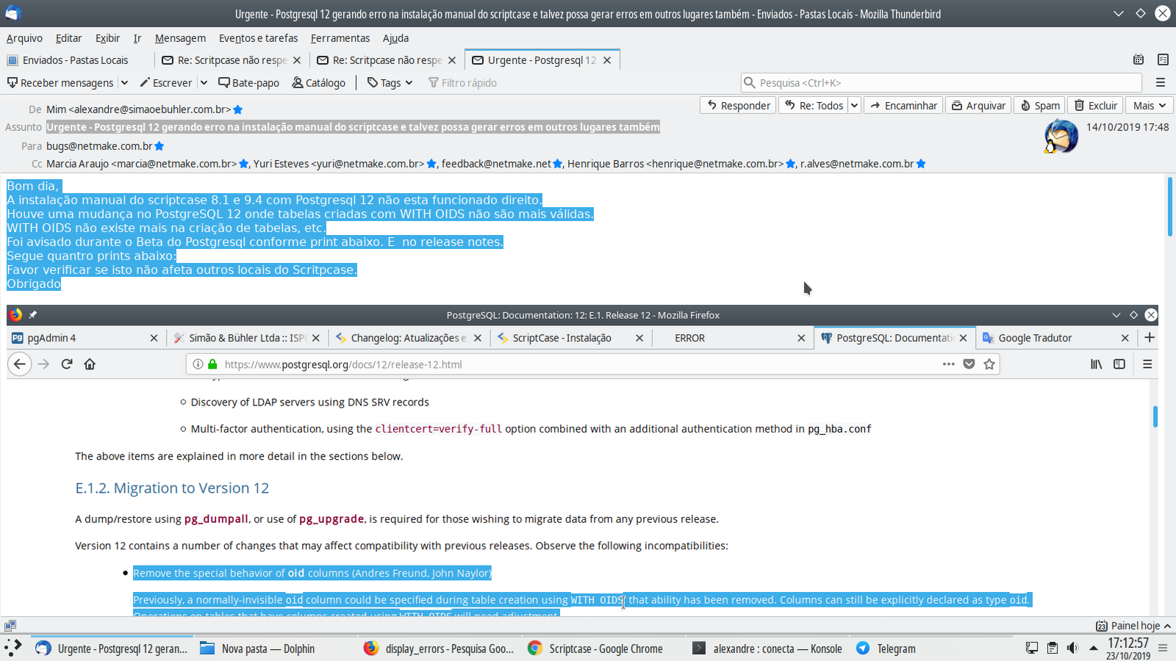
Task: Expand Painel hoje today pane
Action: [1133, 626]
